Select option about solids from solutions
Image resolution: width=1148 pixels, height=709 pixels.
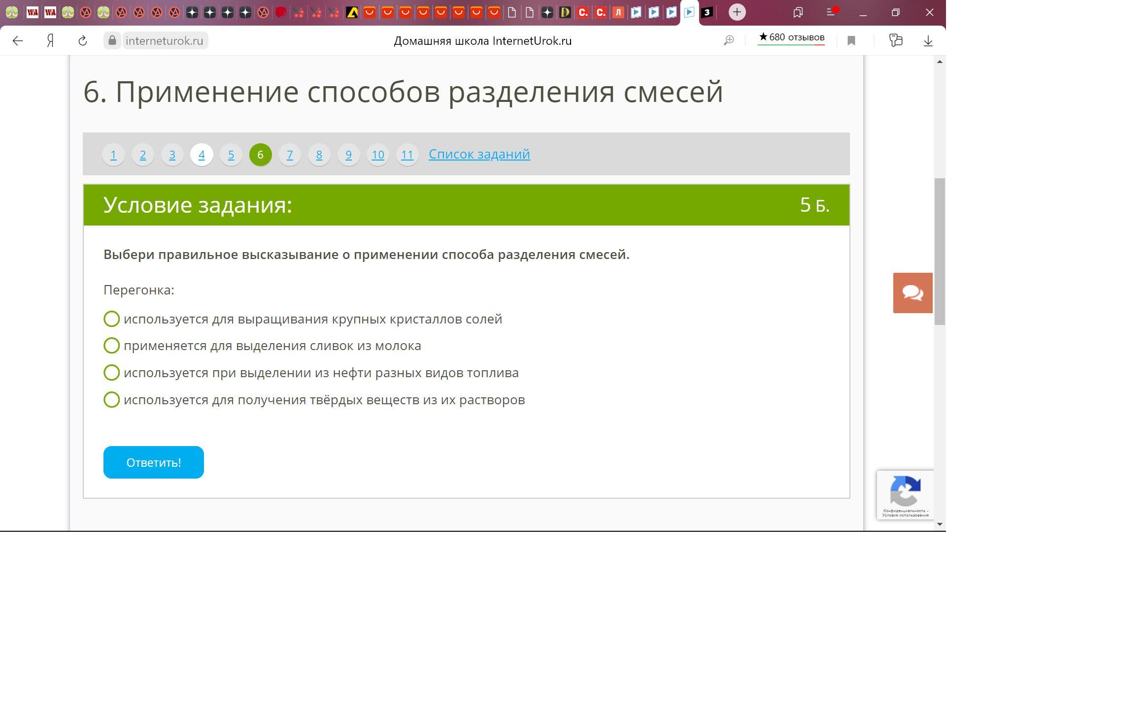112,400
